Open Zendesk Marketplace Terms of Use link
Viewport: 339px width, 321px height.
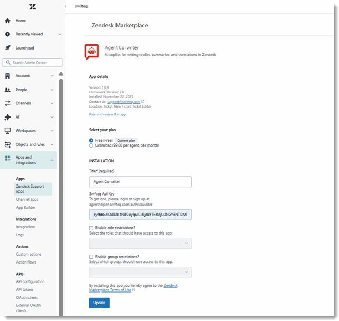pyautogui.click(x=133, y=288)
